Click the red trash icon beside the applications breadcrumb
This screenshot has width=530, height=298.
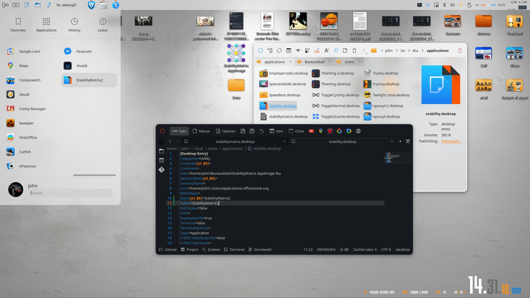tap(460, 50)
